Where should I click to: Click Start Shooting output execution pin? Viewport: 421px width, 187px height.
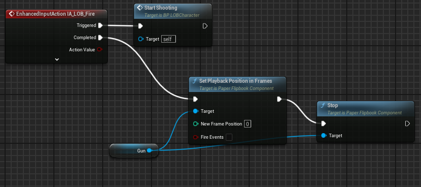tap(205, 26)
